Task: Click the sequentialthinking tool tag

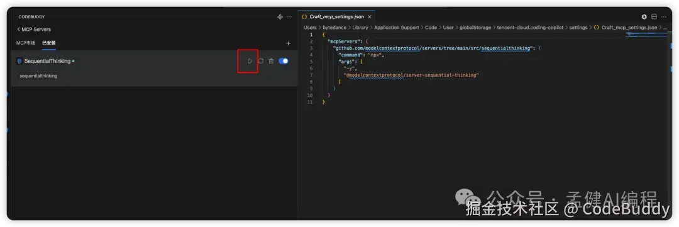Action: point(38,76)
